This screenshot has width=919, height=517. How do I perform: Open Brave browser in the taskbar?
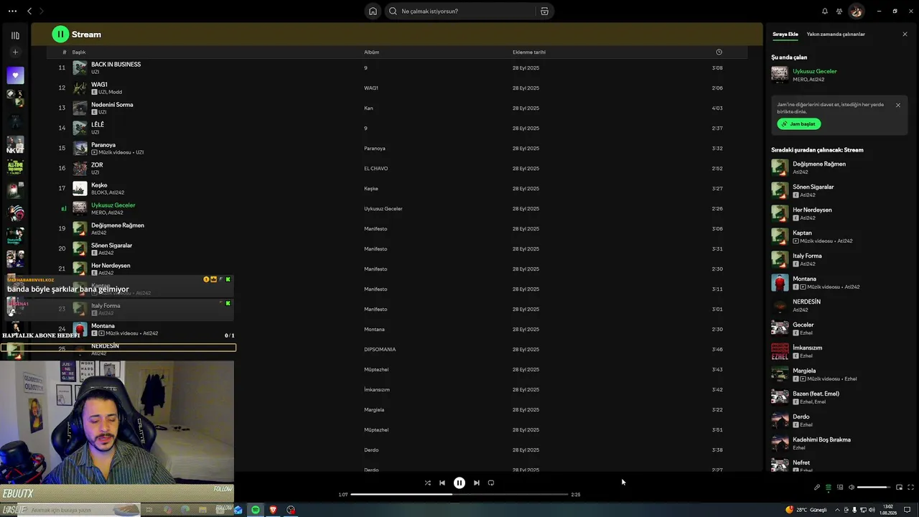pyautogui.click(x=273, y=510)
